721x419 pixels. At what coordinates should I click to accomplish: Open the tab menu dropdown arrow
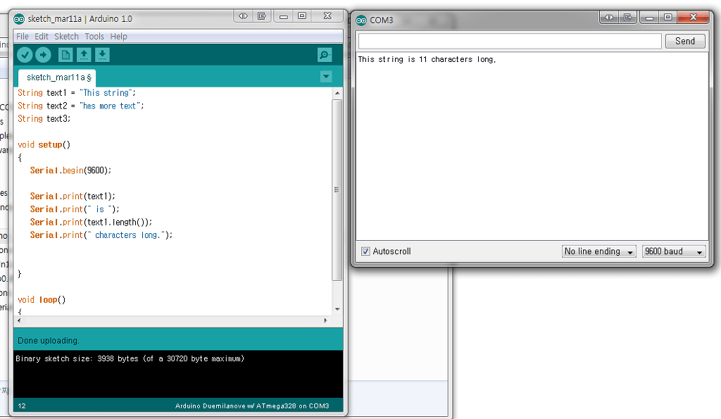tap(326, 76)
